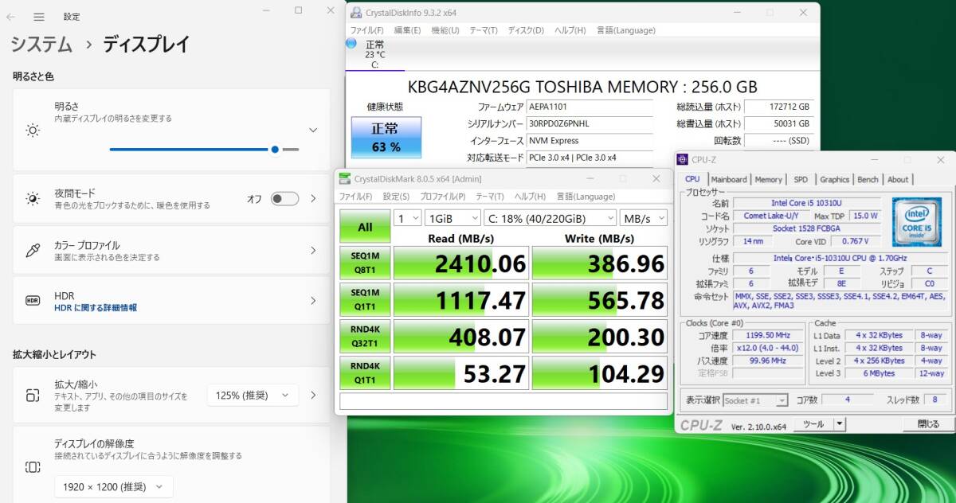Click the システム breadcrumb in Settings
The height and width of the screenshot is (503, 956).
pyautogui.click(x=41, y=45)
